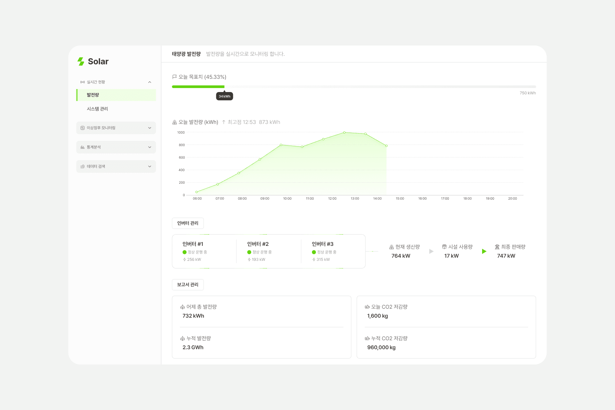This screenshot has width=615, height=410.
Task: Click the 인버터 관리 button
Action: (x=188, y=223)
